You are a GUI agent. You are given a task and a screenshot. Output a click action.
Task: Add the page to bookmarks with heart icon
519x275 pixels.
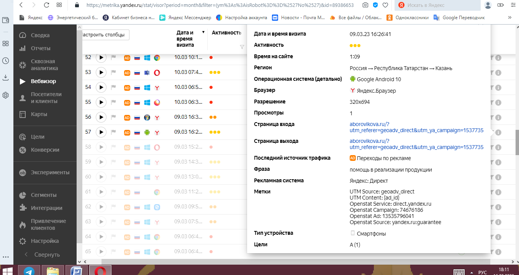pyautogui.click(x=385, y=5)
